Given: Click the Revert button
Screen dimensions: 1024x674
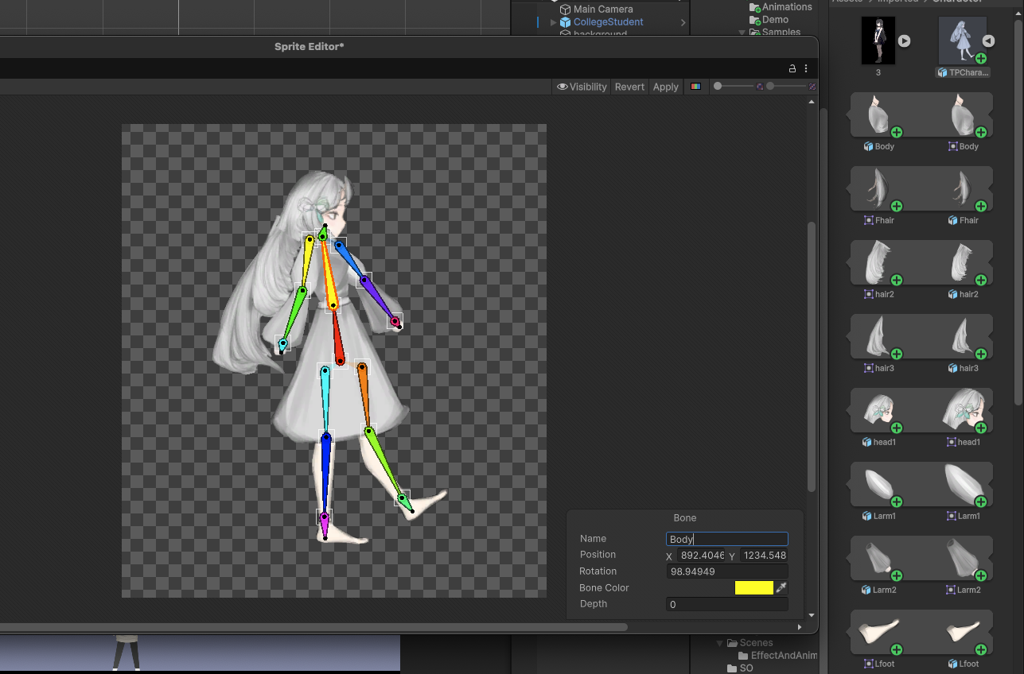Looking at the screenshot, I should point(629,87).
